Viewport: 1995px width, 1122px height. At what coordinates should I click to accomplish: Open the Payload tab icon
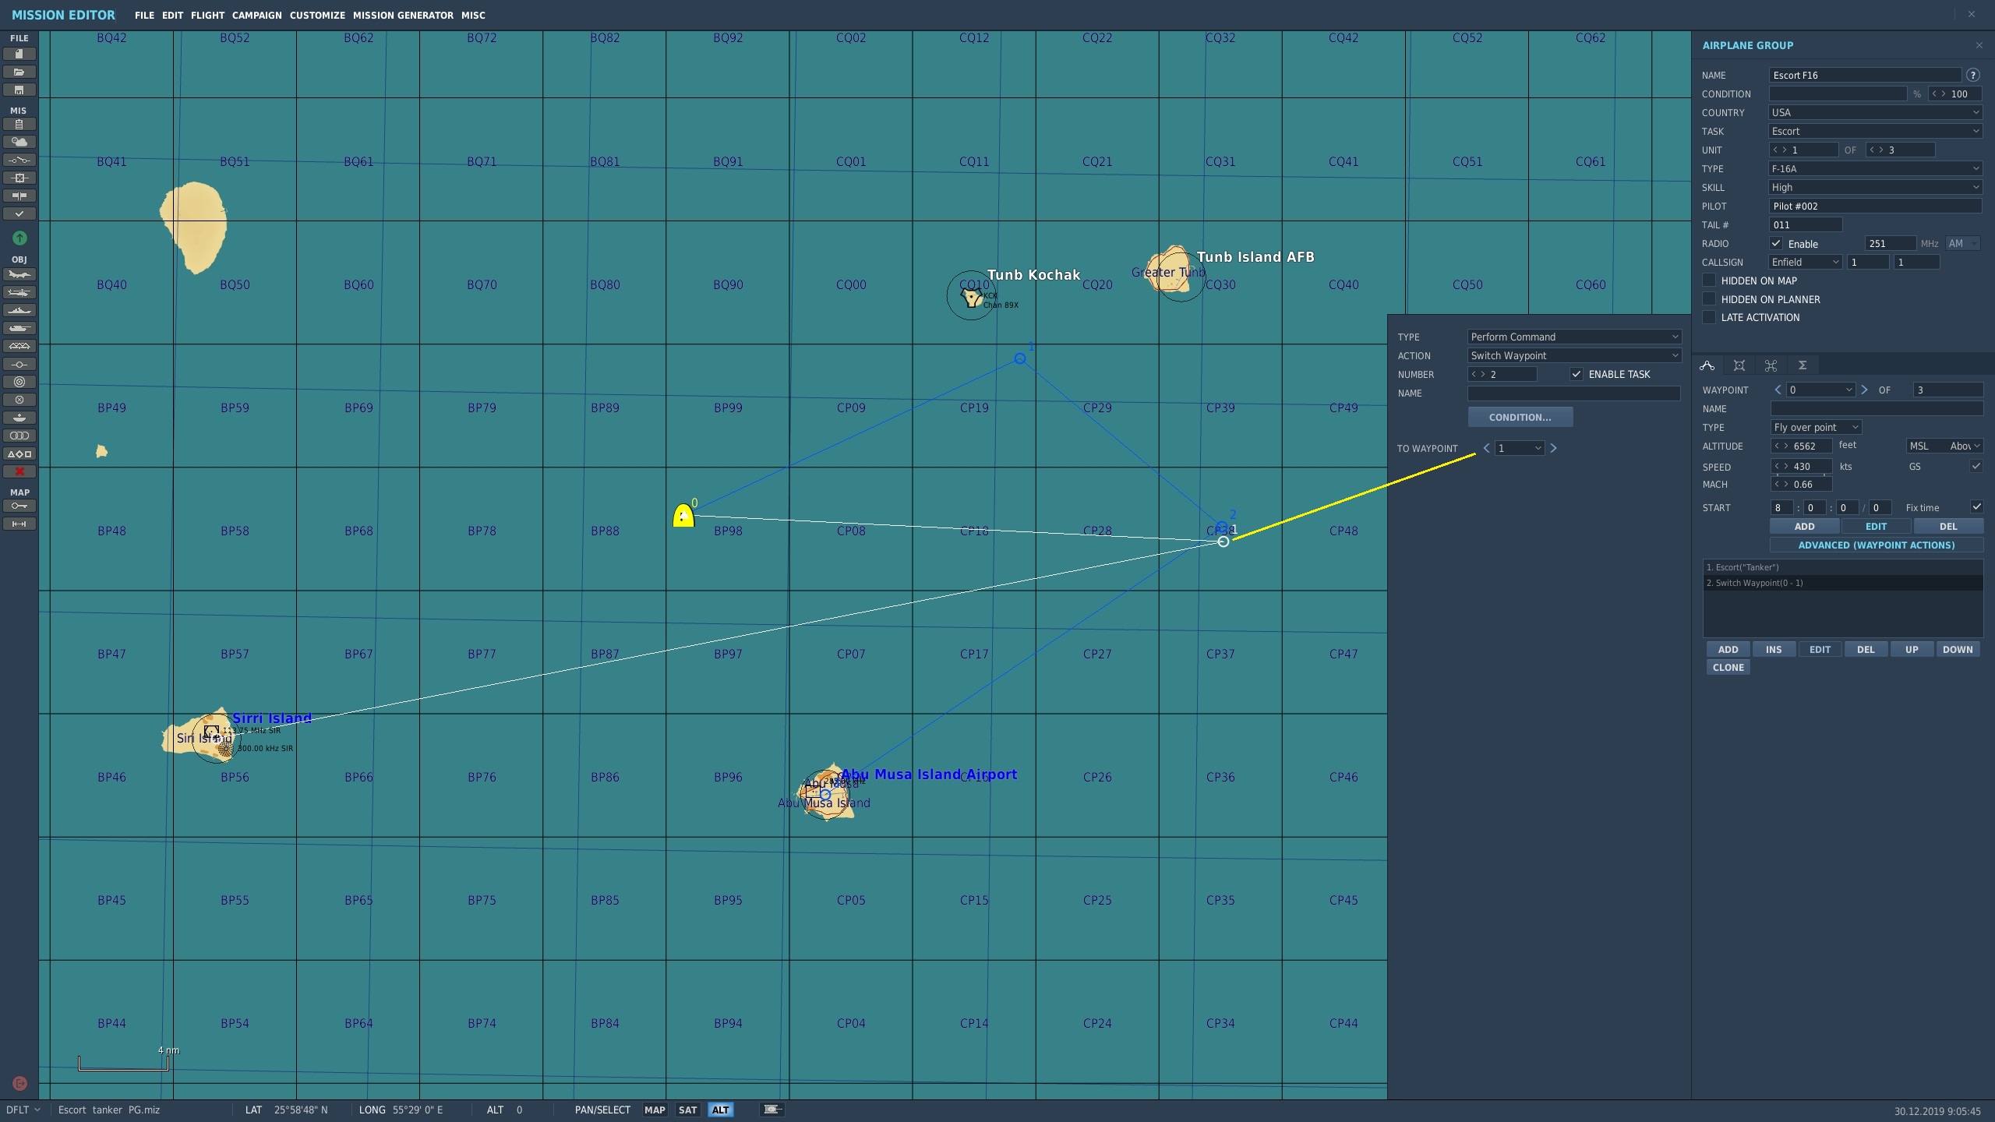(x=1739, y=365)
